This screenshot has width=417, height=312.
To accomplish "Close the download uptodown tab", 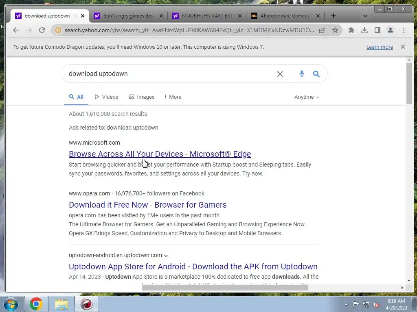I will (83, 16).
